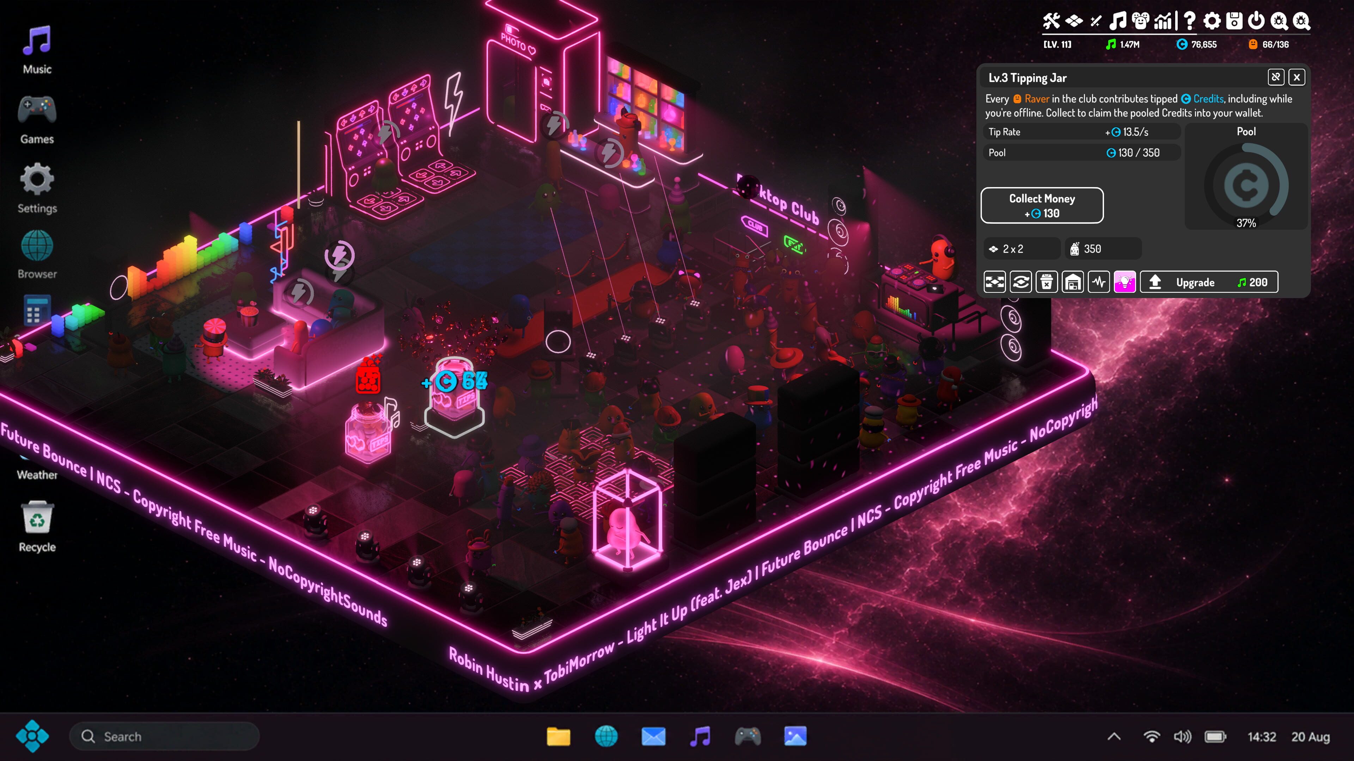Click the 66/136 ravers counter

pyautogui.click(x=1269, y=45)
